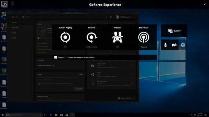Click the green share icon in Share panel
Viewport: 209px width, 117px height.
(x=39, y=84)
